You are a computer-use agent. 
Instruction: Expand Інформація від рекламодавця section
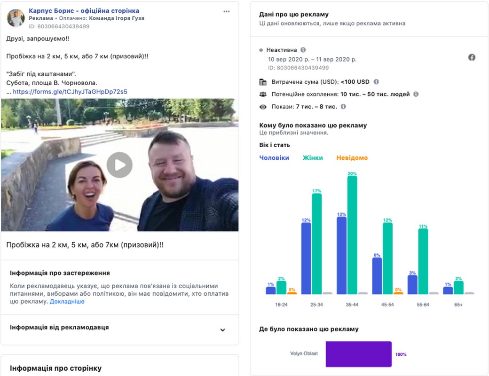[223, 330]
